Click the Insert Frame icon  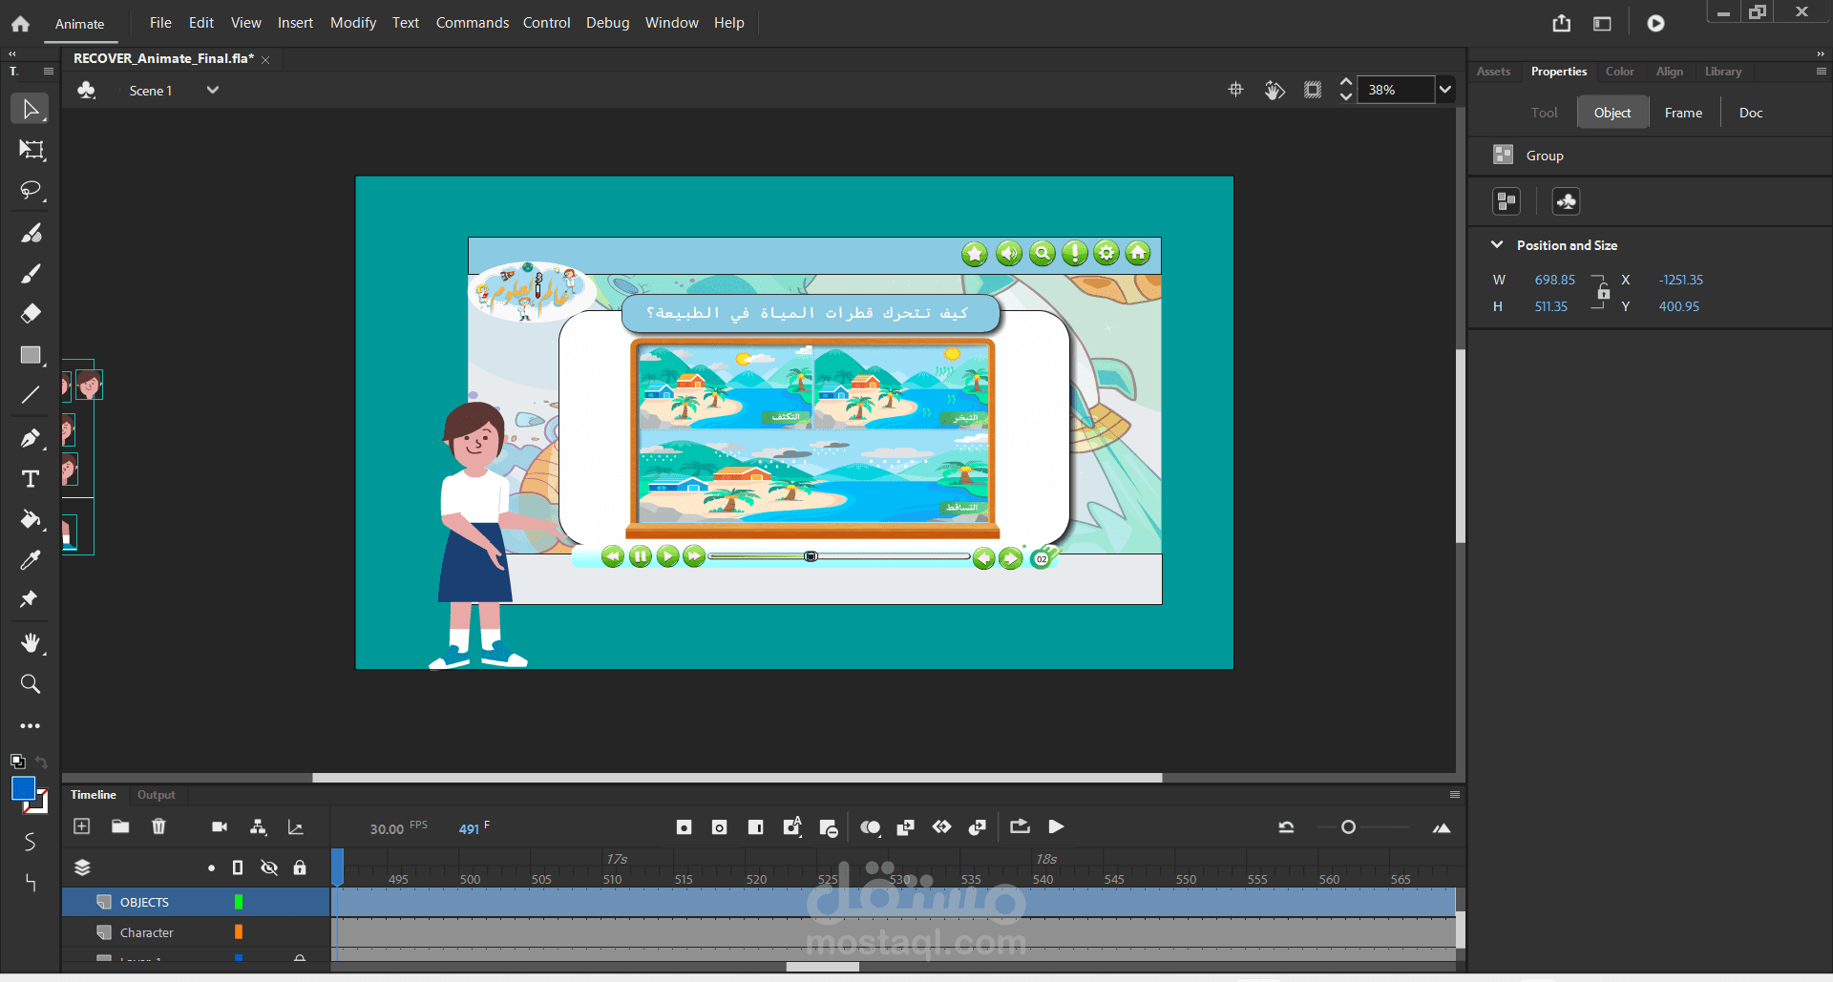pyautogui.click(x=756, y=827)
